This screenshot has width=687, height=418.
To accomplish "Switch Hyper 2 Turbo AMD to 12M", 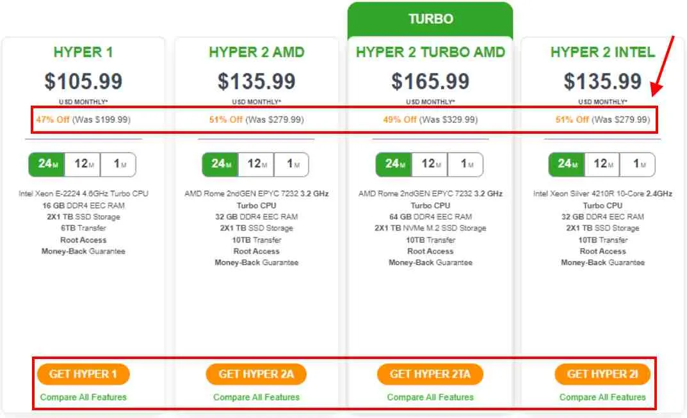I will [x=430, y=165].
